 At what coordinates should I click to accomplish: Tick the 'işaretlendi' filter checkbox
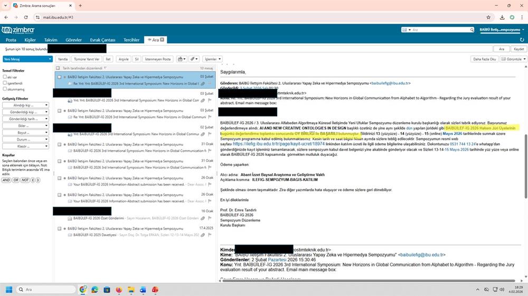5,83
